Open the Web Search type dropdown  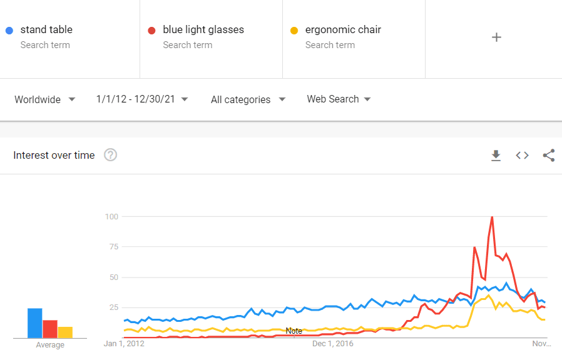point(339,99)
